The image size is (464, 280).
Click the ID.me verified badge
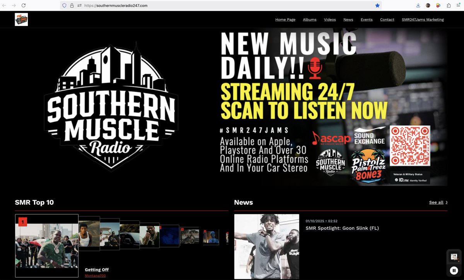pyautogui.click(x=410, y=178)
